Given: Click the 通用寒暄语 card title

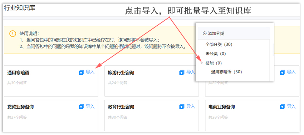Looking at the screenshot, I should [x=18, y=73].
